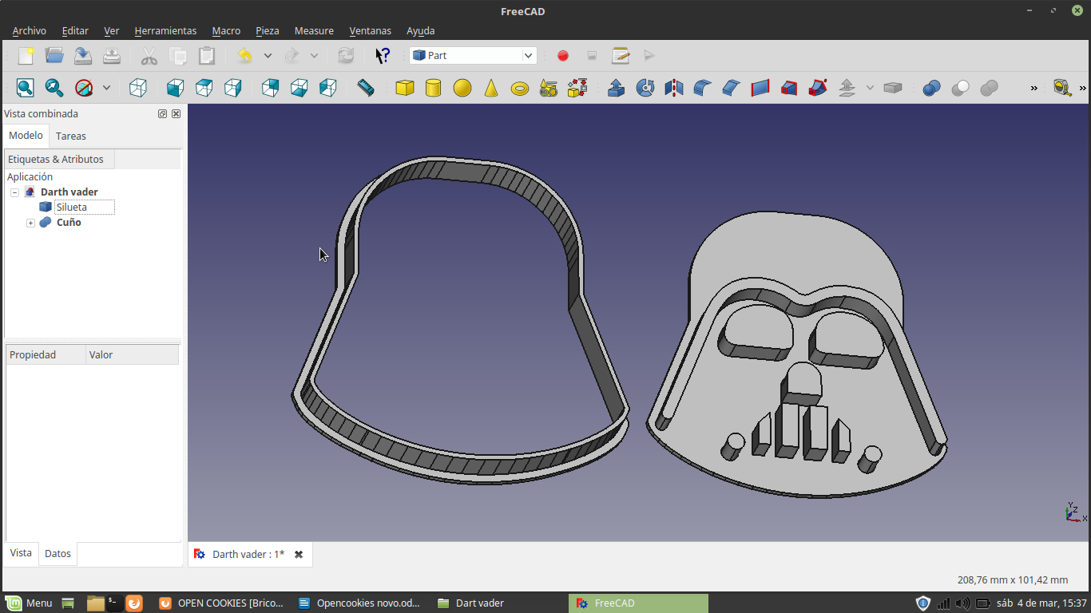Select Silueta in the model tree
The height and width of the screenshot is (613, 1091).
[x=72, y=208]
